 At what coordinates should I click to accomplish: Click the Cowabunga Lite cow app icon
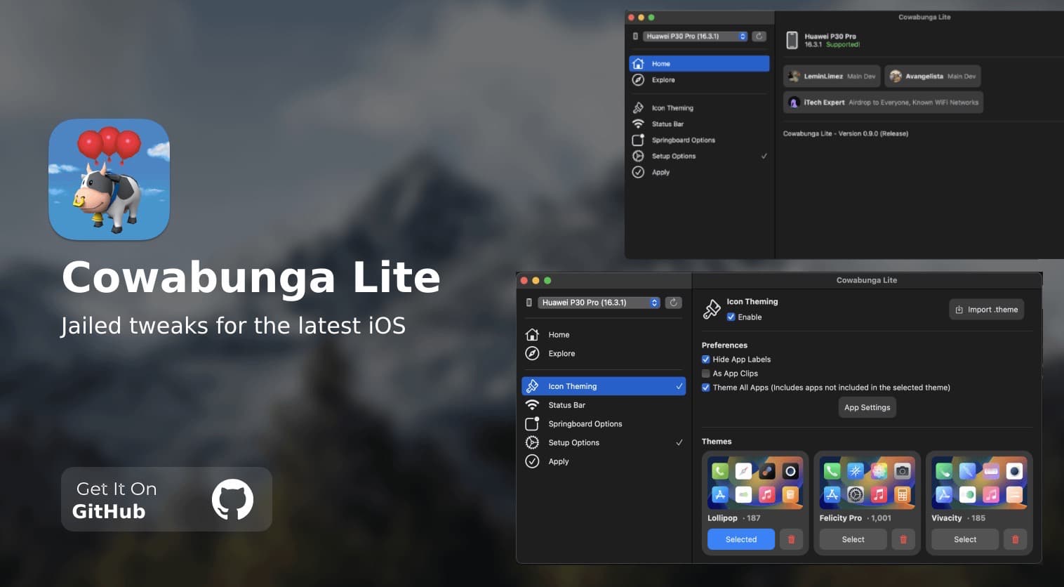pyautogui.click(x=109, y=180)
